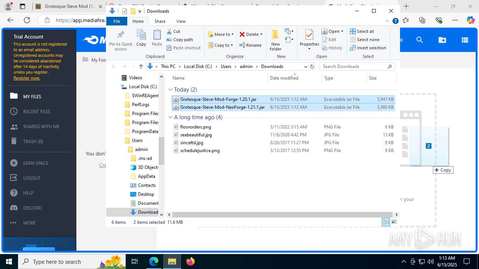Click the Refresh button beside address bar
479x269 pixels.
(x=312, y=67)
